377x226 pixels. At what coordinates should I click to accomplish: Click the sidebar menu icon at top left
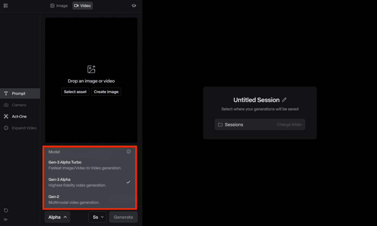pyautogui.click(x=6, y=6)
